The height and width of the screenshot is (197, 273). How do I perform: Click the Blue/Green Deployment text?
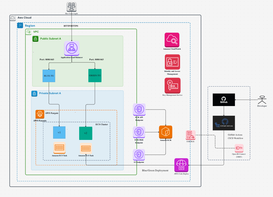click(x=155, y=171)
